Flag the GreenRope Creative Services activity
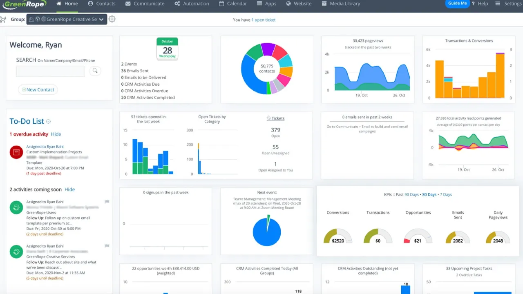The width and height of the screenshot is (523, 294). pos(107,246)
